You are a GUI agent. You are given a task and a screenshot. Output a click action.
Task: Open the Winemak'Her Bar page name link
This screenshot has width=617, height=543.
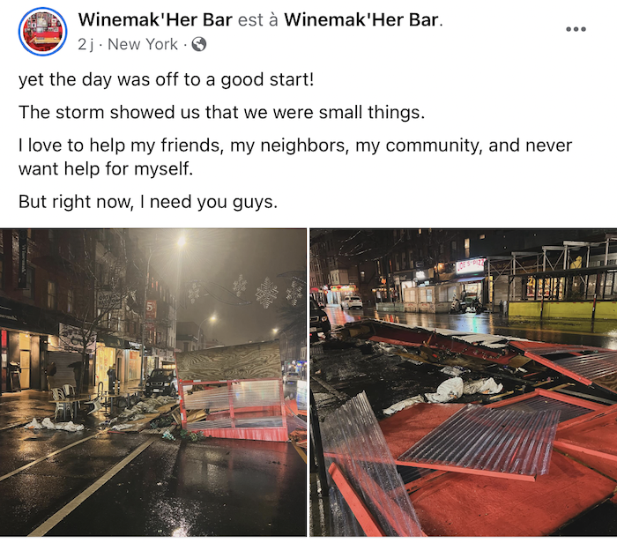(x=155, y=19)
